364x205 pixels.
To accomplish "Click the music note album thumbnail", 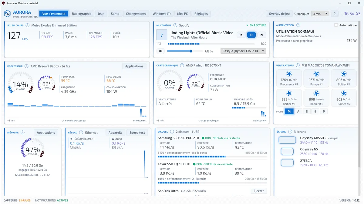I will (x=162, y=35).
